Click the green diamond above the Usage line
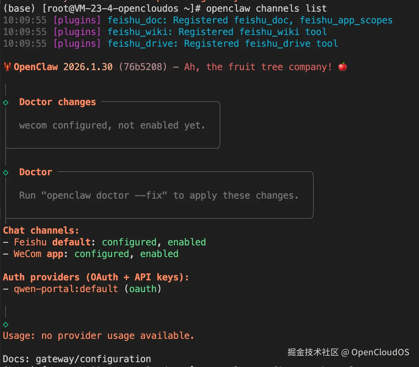The width and height of the screenshot is (419, 367). pyautogui.click(x=5, y=324)
